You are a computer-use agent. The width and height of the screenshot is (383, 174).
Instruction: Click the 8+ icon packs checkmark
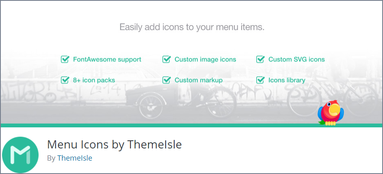(65, 80)
